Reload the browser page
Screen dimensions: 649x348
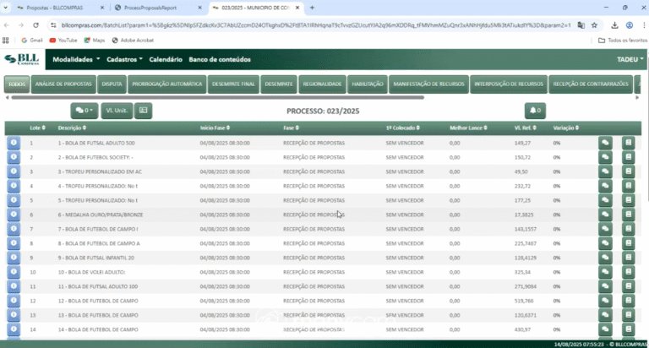coord(36,25)
